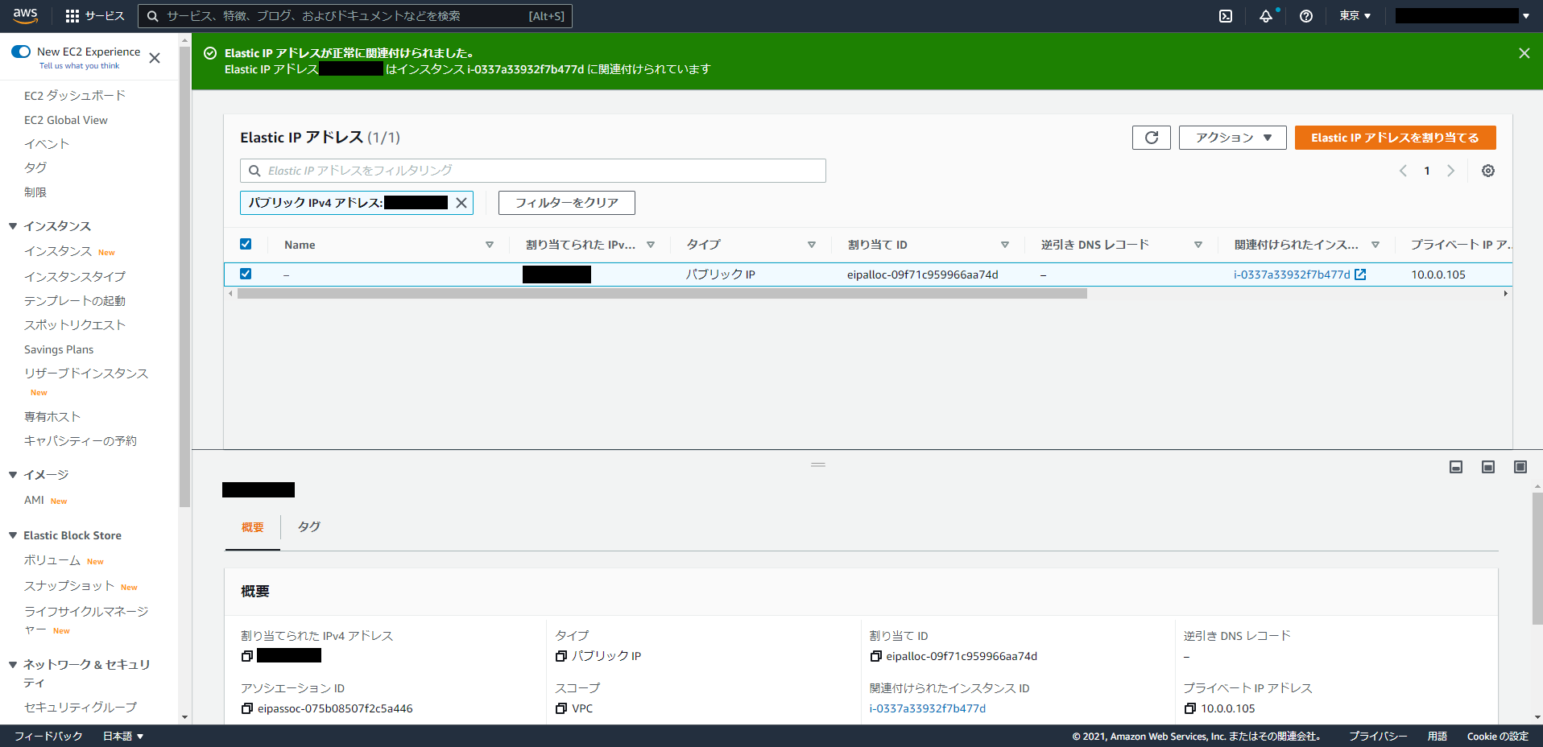Sort by the Name column

tap(489, 245)
